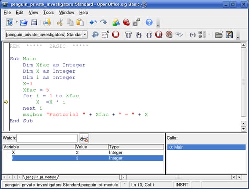Viewport: 249px width, 189px height.
Task: Click the editor scroll up arrow
Action: tap(243, 45)
